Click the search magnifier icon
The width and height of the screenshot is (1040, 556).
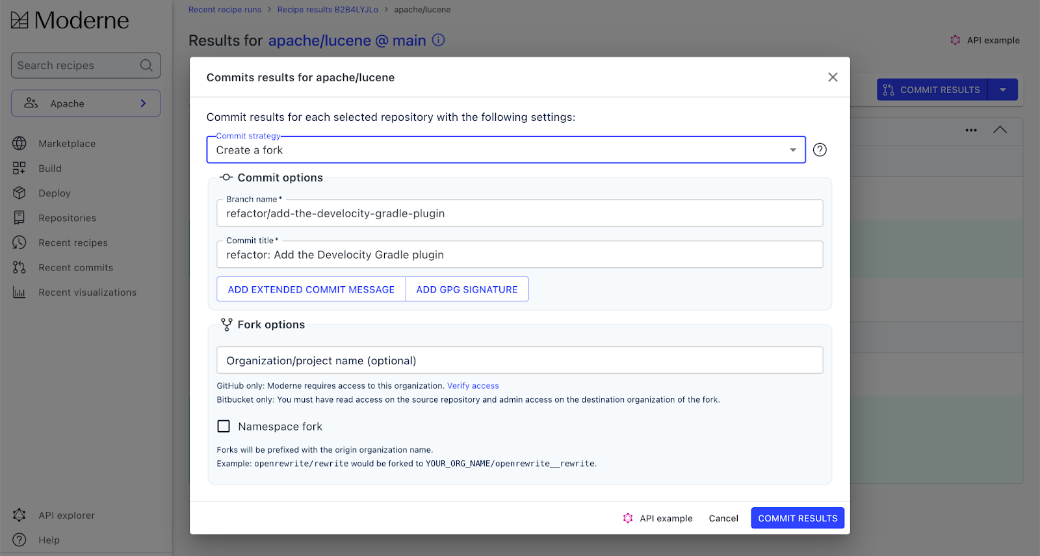coord(146,65)
